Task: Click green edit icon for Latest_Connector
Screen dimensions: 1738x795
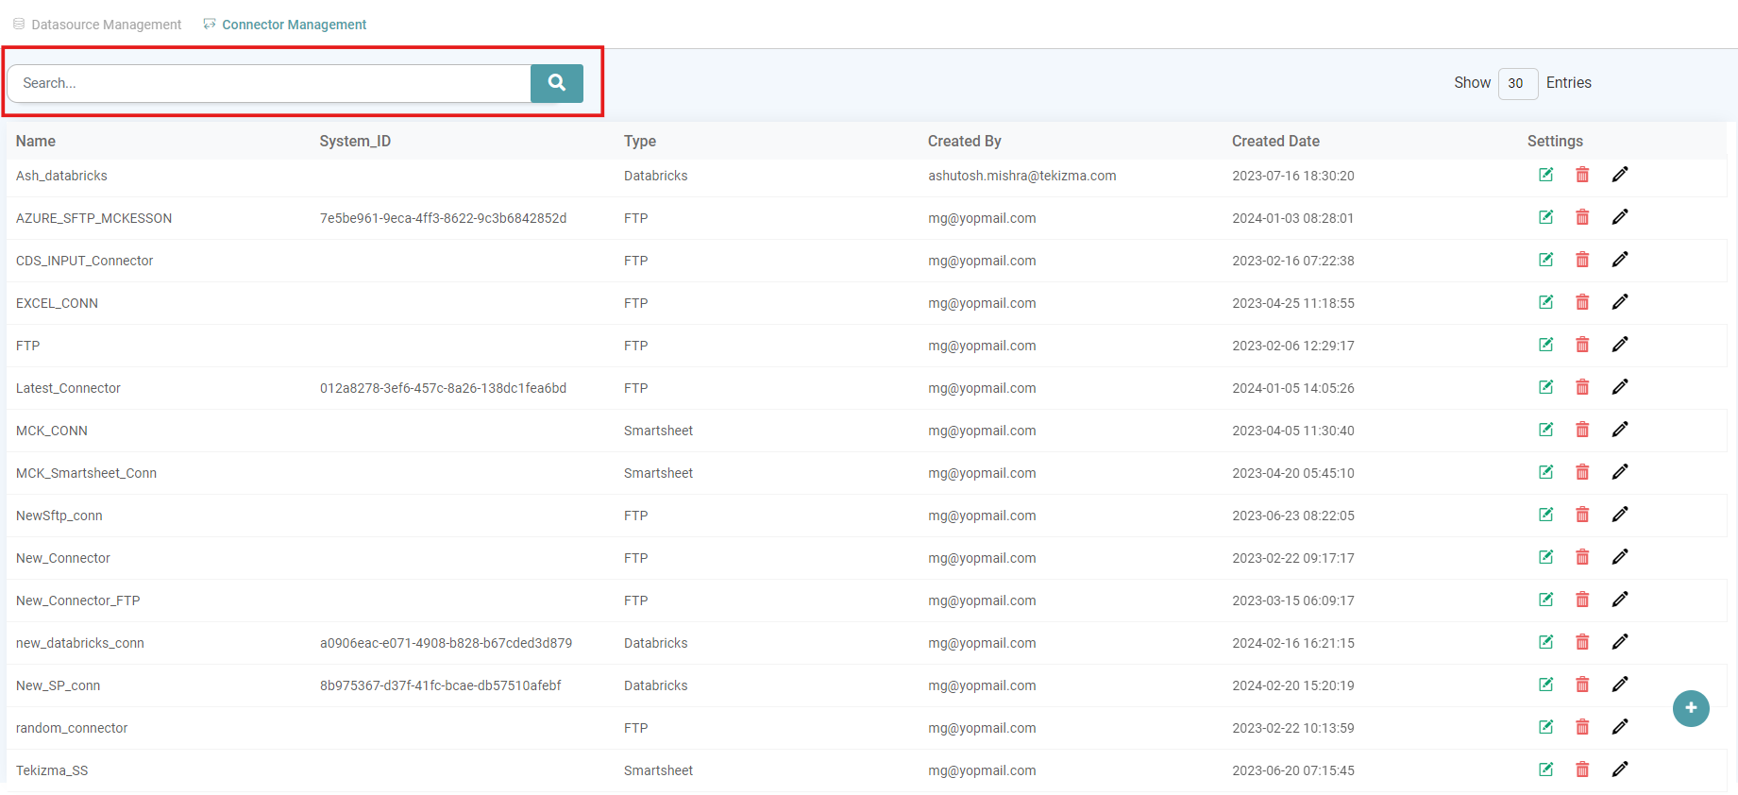Action: 1545,387
